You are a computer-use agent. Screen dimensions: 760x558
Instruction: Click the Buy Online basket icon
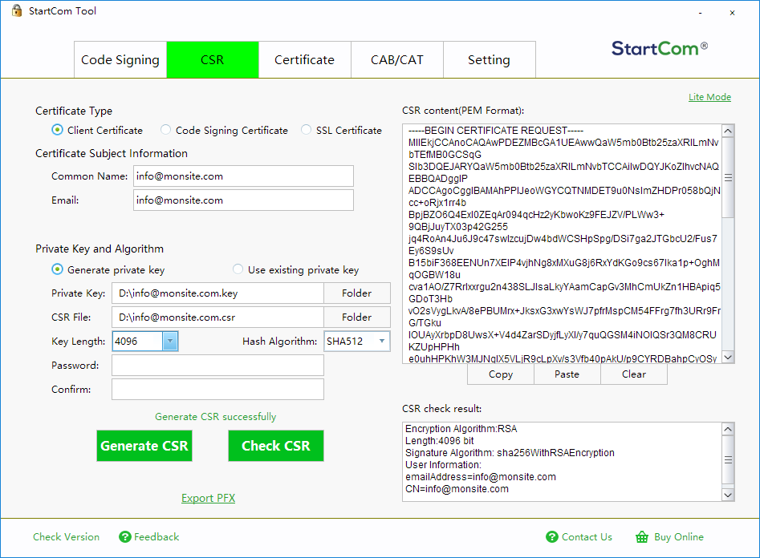[x=642, y=536]
